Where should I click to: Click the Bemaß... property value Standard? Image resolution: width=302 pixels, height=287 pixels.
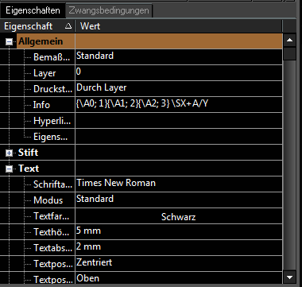(x=179, y=57)
